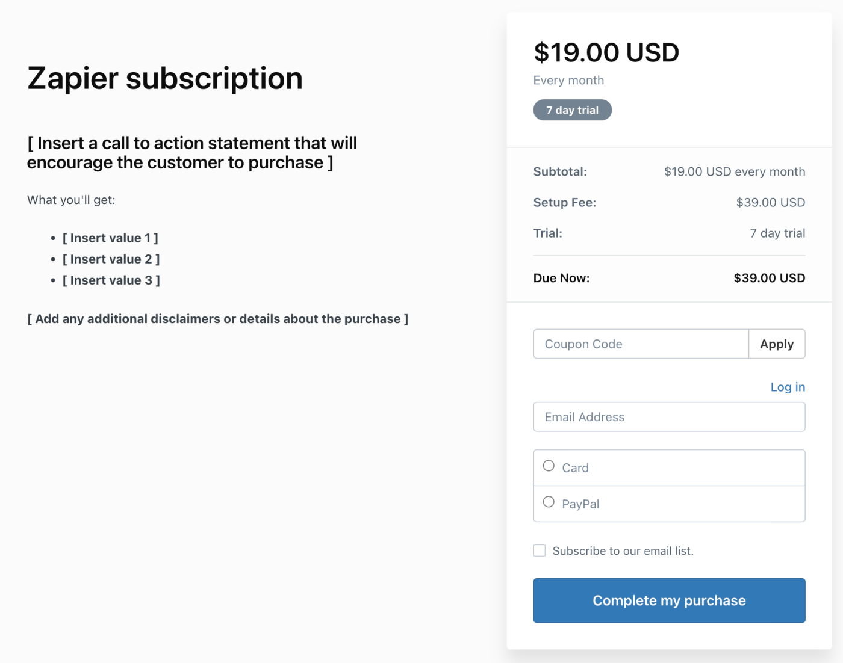
Task: Click the Insert value 2 bullet
Action: tap(111, 259)
